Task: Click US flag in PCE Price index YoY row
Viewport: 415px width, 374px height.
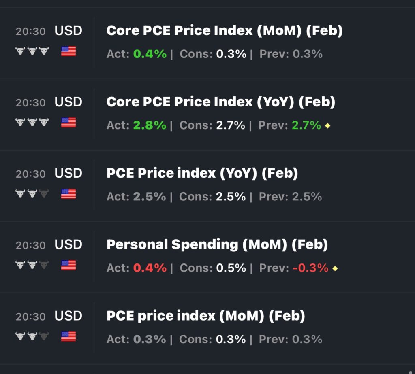Action: [x=68, y=194]
